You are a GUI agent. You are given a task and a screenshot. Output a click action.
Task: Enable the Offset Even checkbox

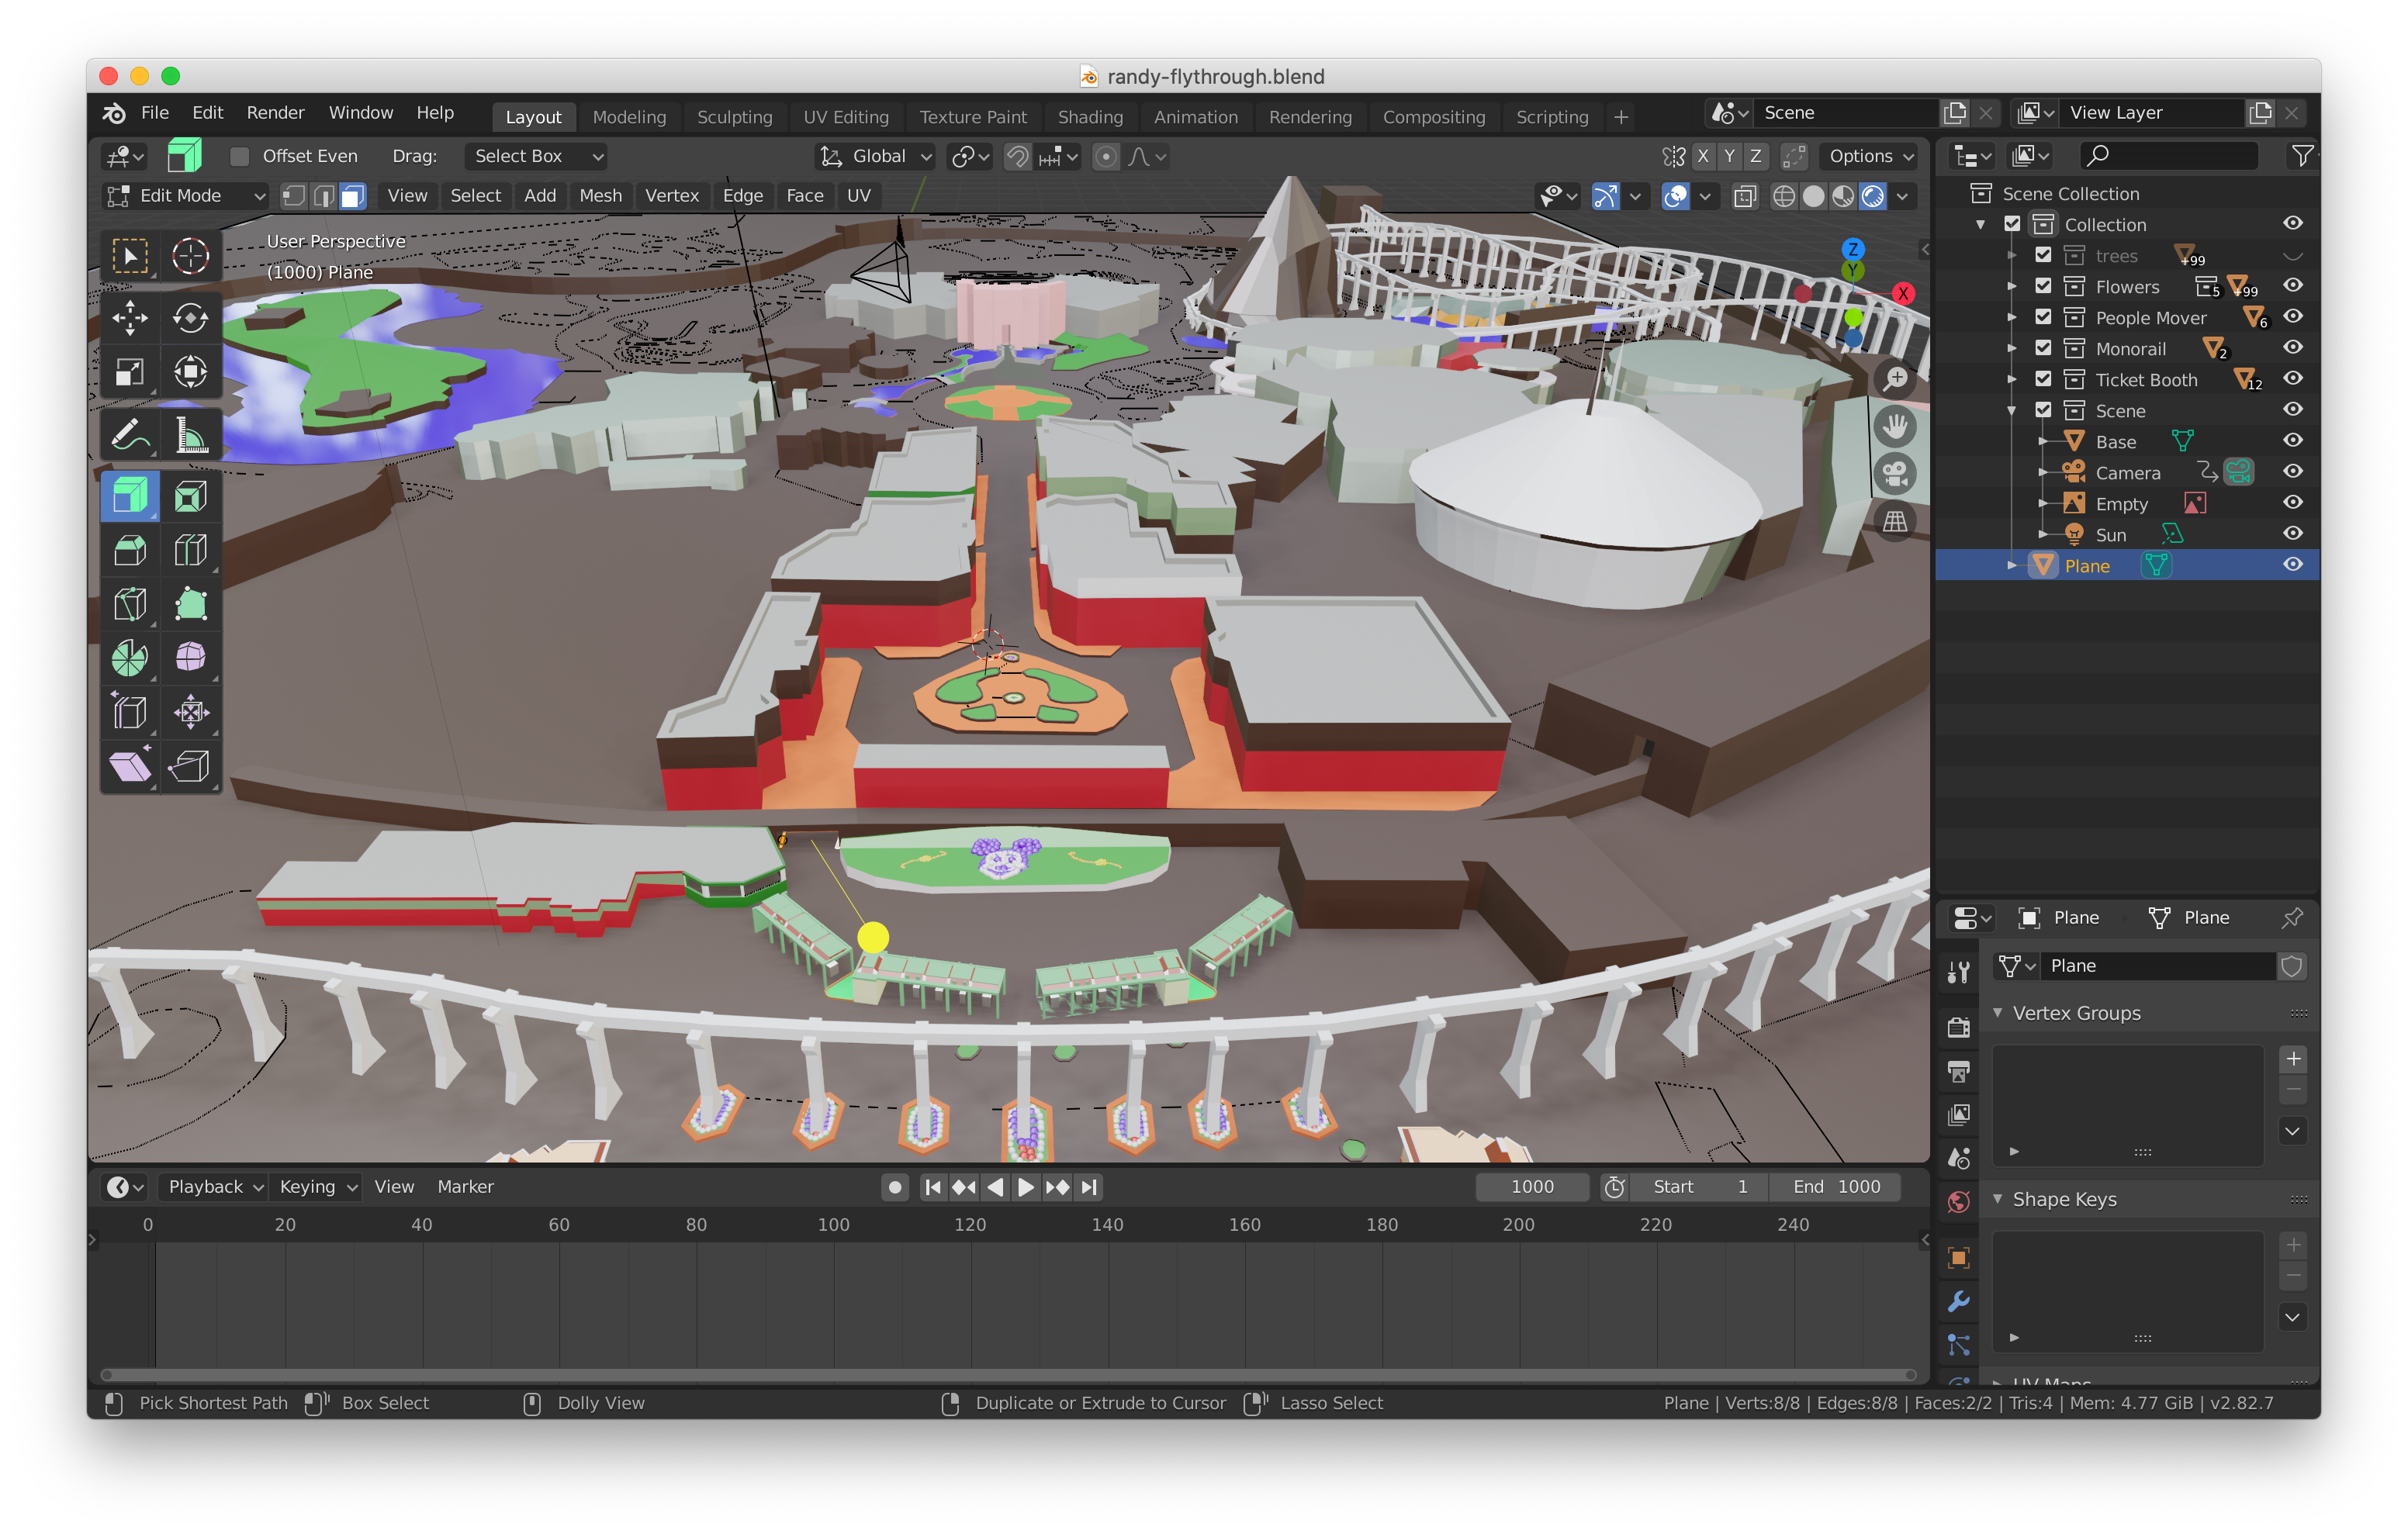[x=239, y=157]
